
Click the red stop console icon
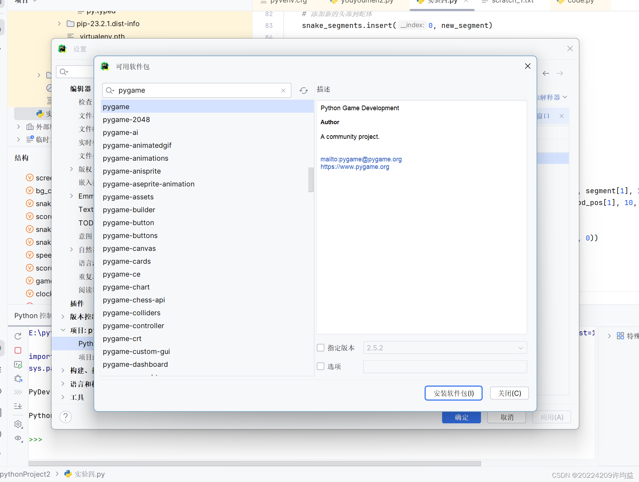pyautogui.click(x=18, y=350)
